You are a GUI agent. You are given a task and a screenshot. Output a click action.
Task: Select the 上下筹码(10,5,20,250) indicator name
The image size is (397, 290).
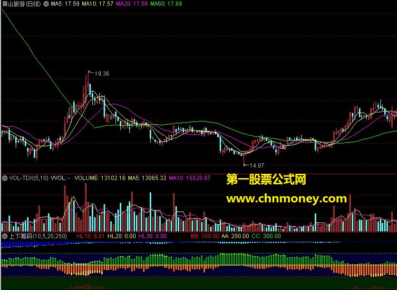click(38, 236)
